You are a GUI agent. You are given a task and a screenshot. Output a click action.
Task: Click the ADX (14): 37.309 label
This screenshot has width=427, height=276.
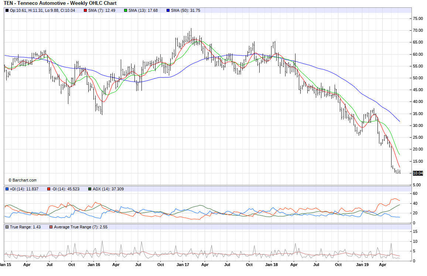tap(108, 189)
